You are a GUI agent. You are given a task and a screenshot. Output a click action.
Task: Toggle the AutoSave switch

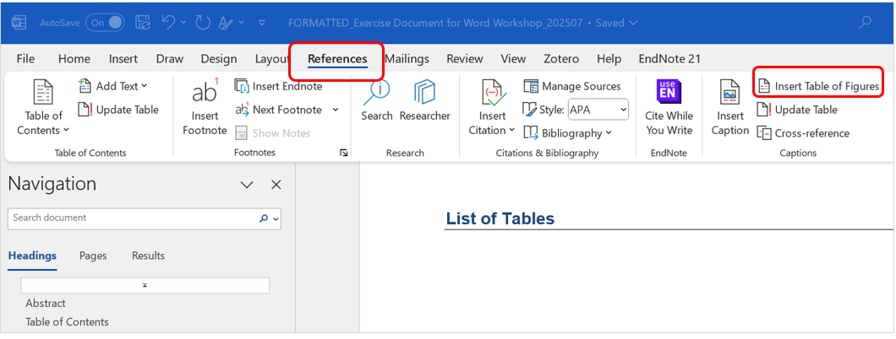pos(107,23)
